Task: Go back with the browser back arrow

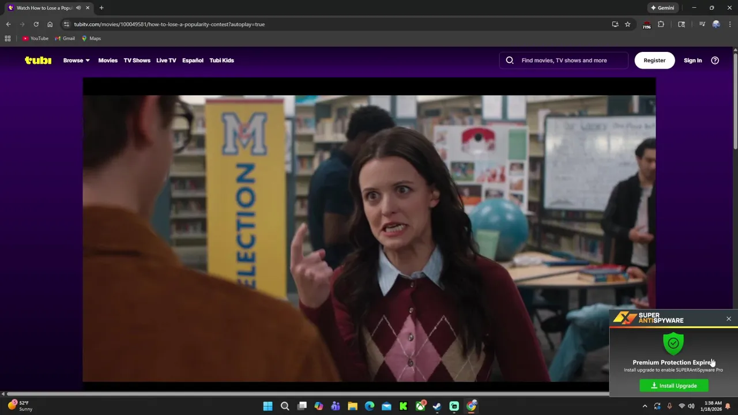Action: pos(8,24)
